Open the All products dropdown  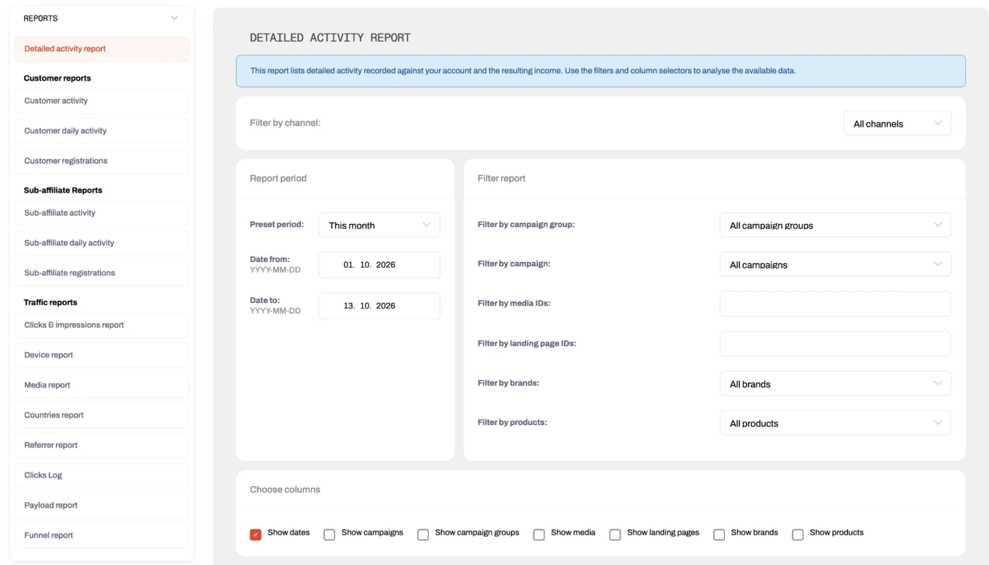[x=835, y=423]
